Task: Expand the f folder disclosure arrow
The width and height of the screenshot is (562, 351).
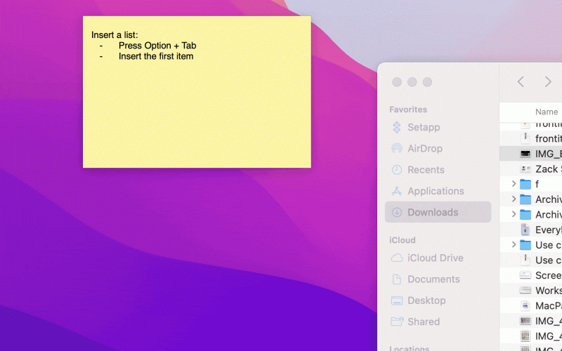Action: coord(514,184)
